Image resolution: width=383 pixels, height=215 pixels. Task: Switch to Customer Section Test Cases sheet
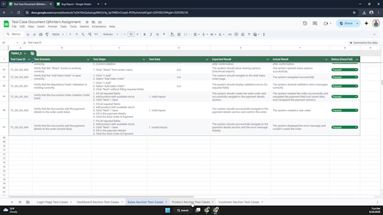click(239, 202)
